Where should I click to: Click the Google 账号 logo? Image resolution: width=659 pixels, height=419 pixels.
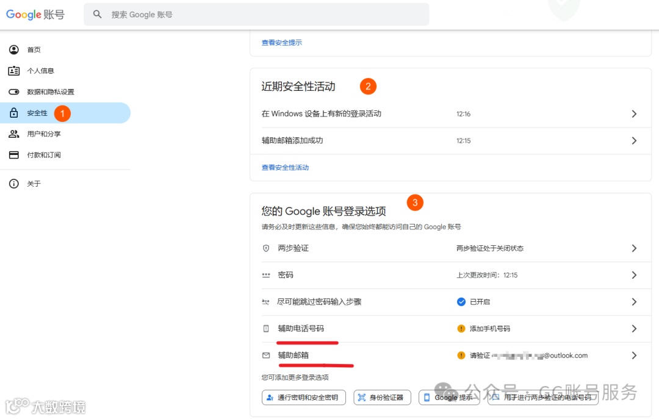tap(35, 15)
